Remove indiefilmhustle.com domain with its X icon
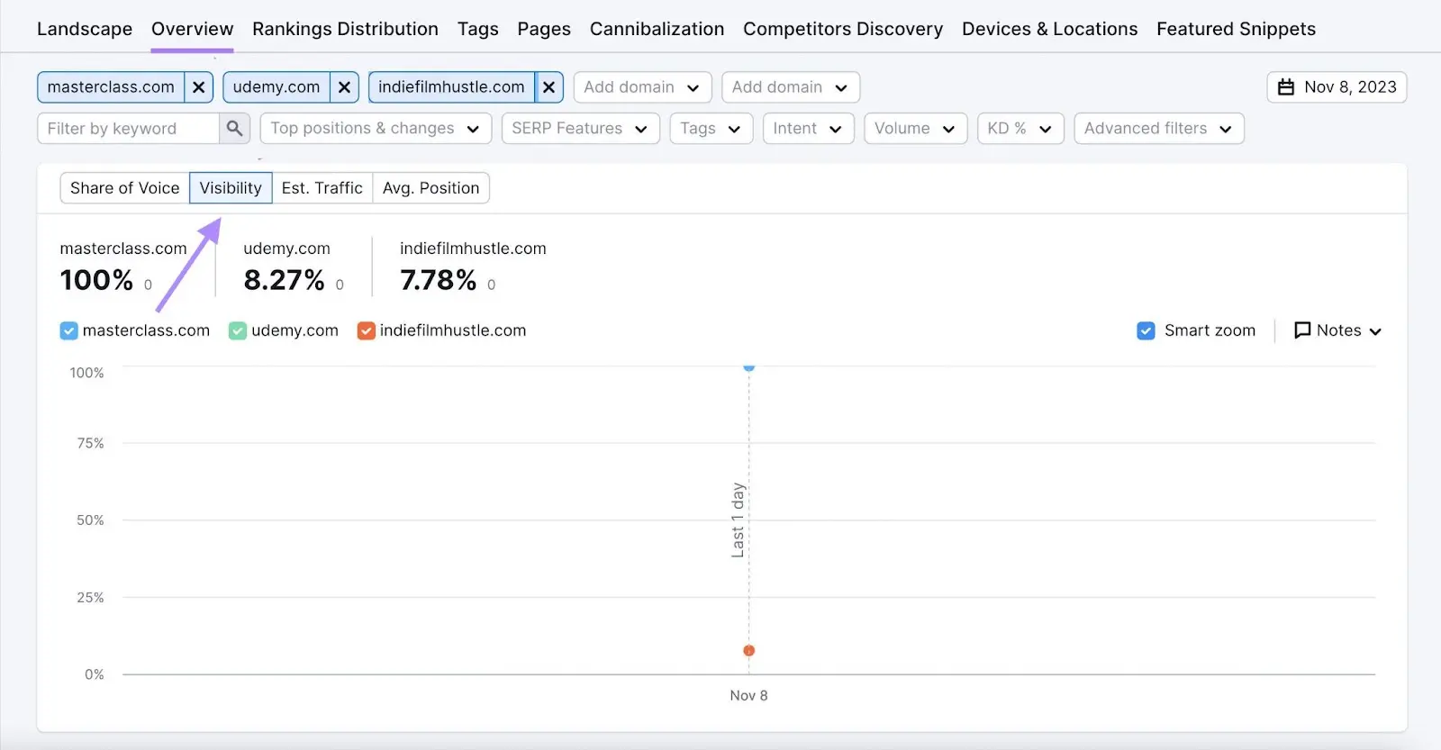 tap(548, 87)
